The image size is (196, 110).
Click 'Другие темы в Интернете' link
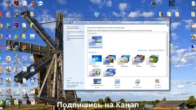click(156, 50)
